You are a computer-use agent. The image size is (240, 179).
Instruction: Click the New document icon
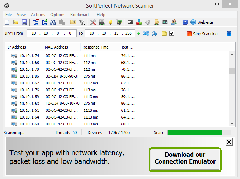[7, 22]
